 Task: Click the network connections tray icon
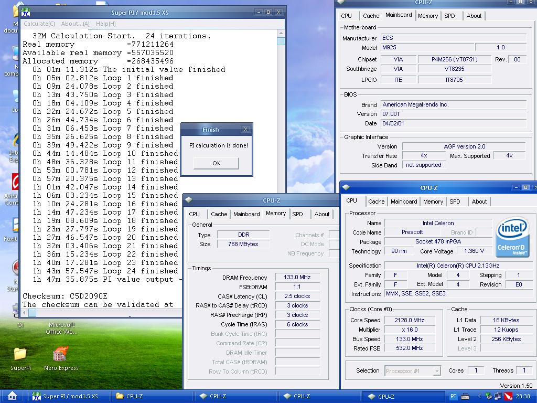click(498, 397)
